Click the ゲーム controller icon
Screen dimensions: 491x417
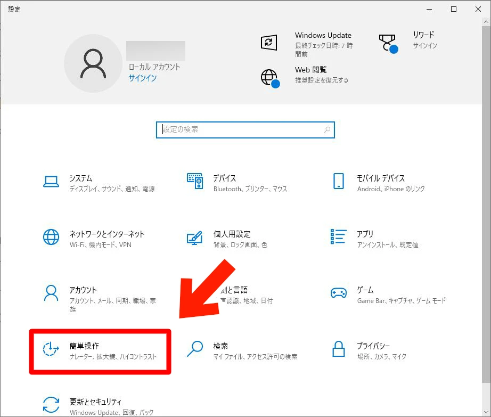pyautogui.click(x=339, y=293)
